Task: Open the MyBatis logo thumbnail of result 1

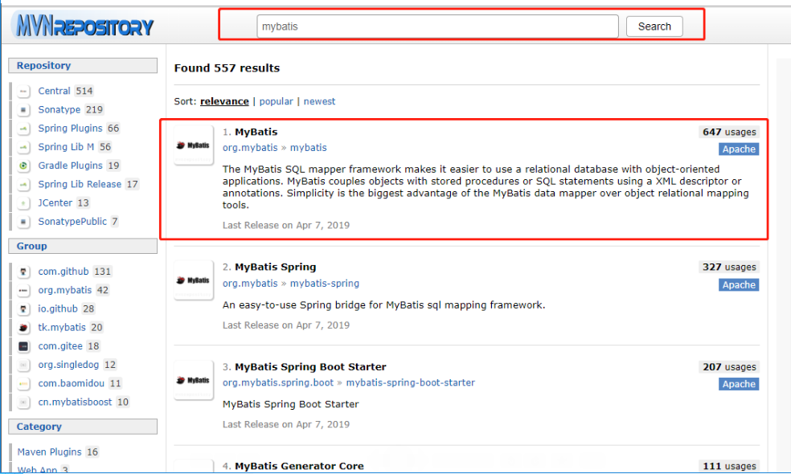Action: click(194, 145)
